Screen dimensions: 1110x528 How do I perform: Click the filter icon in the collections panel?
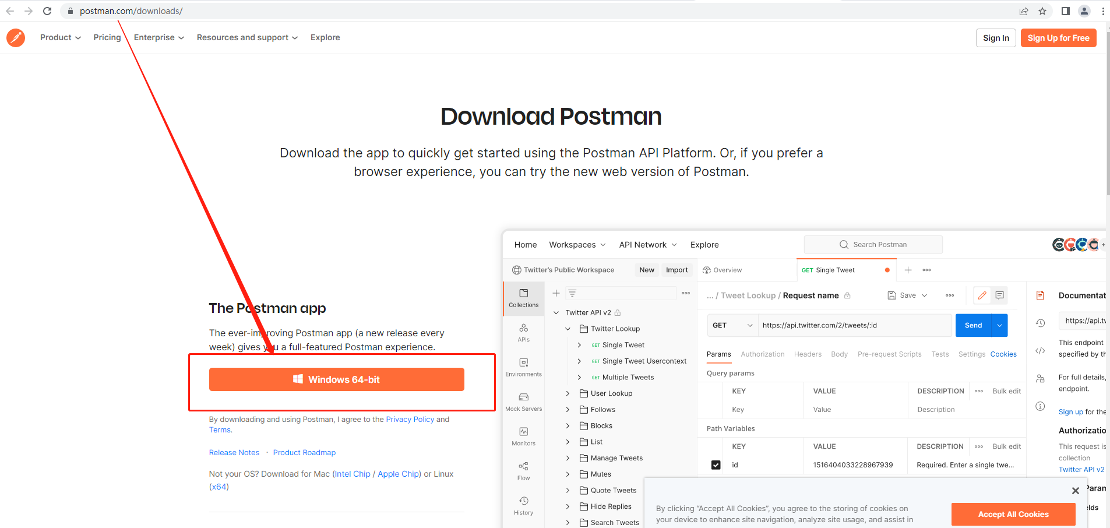click(x=572, y=293)
